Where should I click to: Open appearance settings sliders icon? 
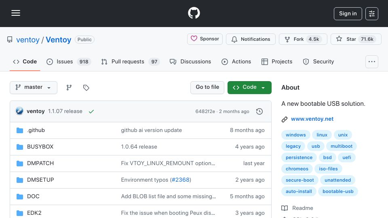(x=372, y=14)
